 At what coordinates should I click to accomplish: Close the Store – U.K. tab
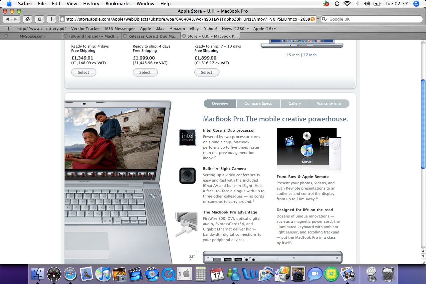click(184, 36)
